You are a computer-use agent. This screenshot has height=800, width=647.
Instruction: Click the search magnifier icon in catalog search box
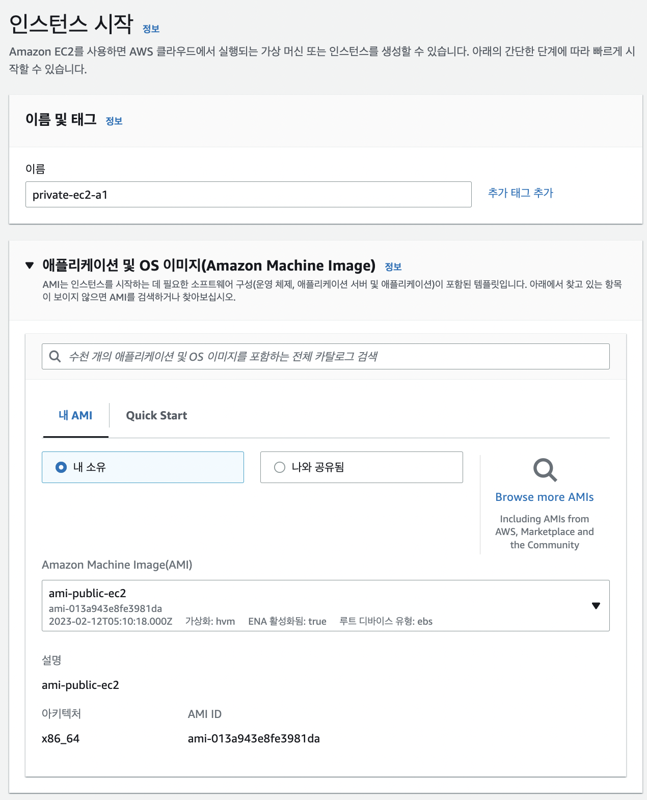(x=55, y=356)
